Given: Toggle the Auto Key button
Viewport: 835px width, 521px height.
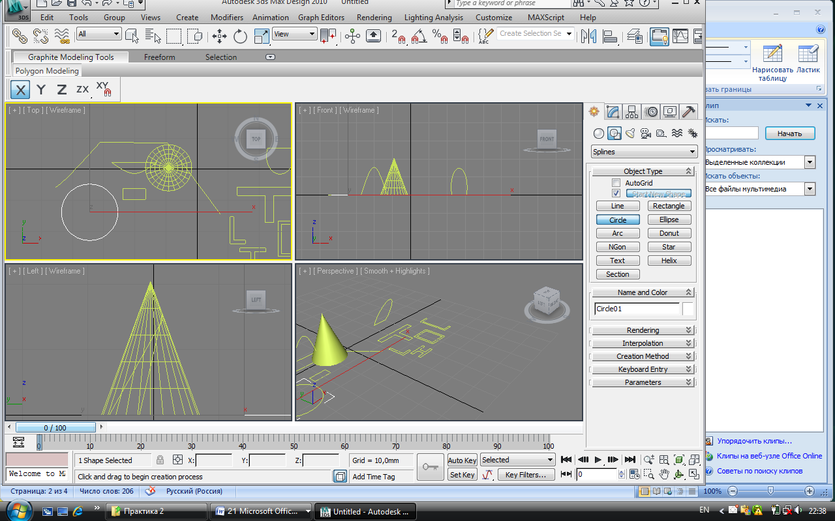Looking at the screenshot, I should pyautogui.click(x=463, y=460).
